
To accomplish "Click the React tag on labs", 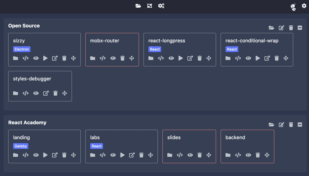I will pos(97,146).
